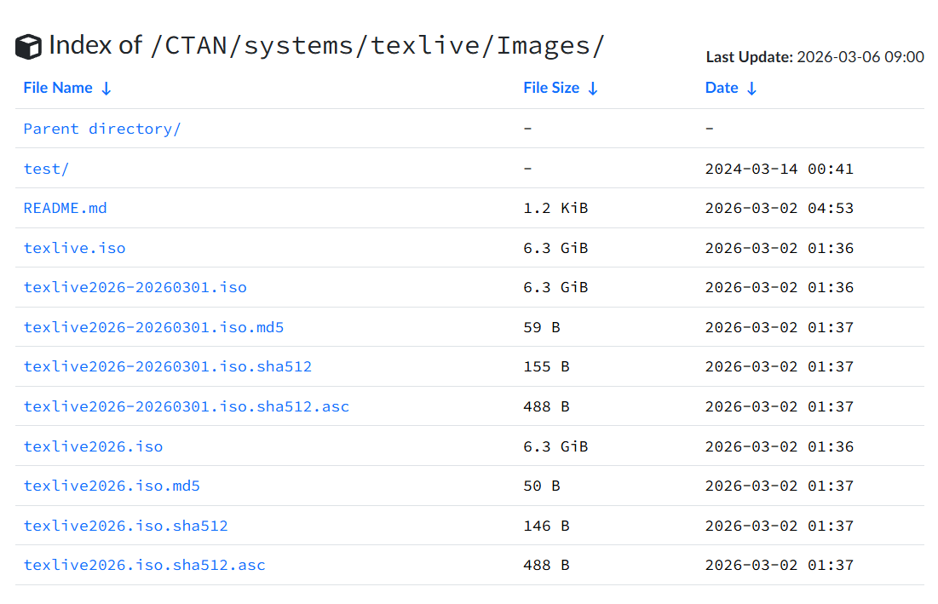Click the sort arrow next to File Name

106,89
